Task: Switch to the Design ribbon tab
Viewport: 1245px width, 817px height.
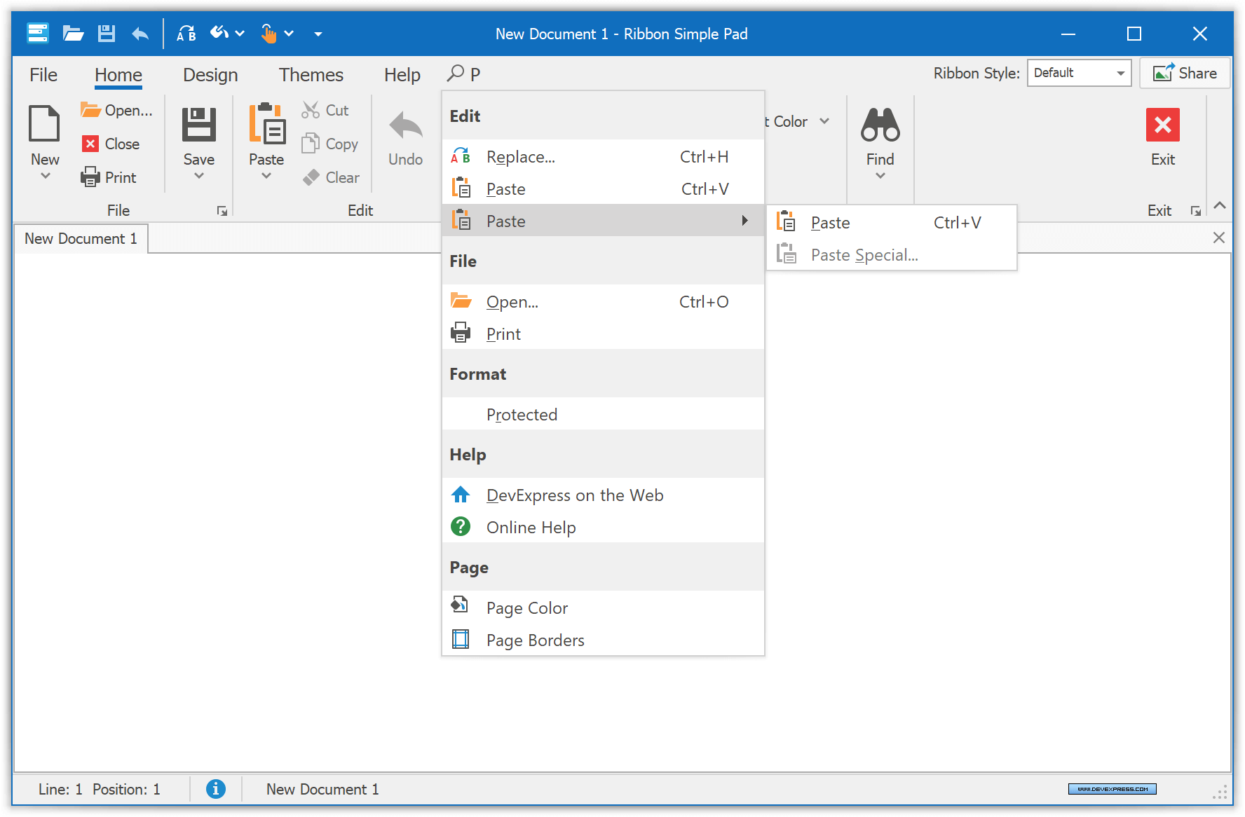Action: (210, 75)
